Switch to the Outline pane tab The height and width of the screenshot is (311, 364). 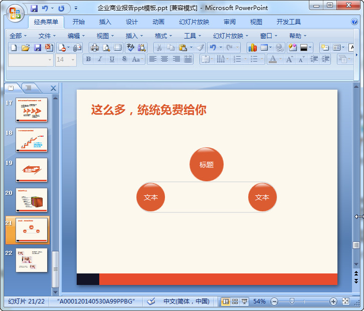pyautogui.click(x=29, y=88)
